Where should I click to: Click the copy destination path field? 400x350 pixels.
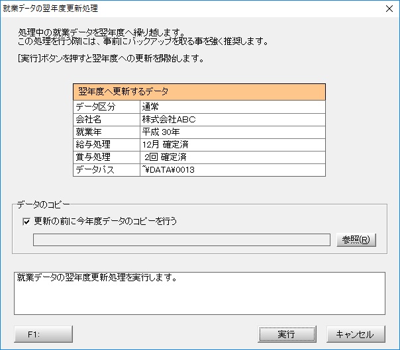click(181, 240)
